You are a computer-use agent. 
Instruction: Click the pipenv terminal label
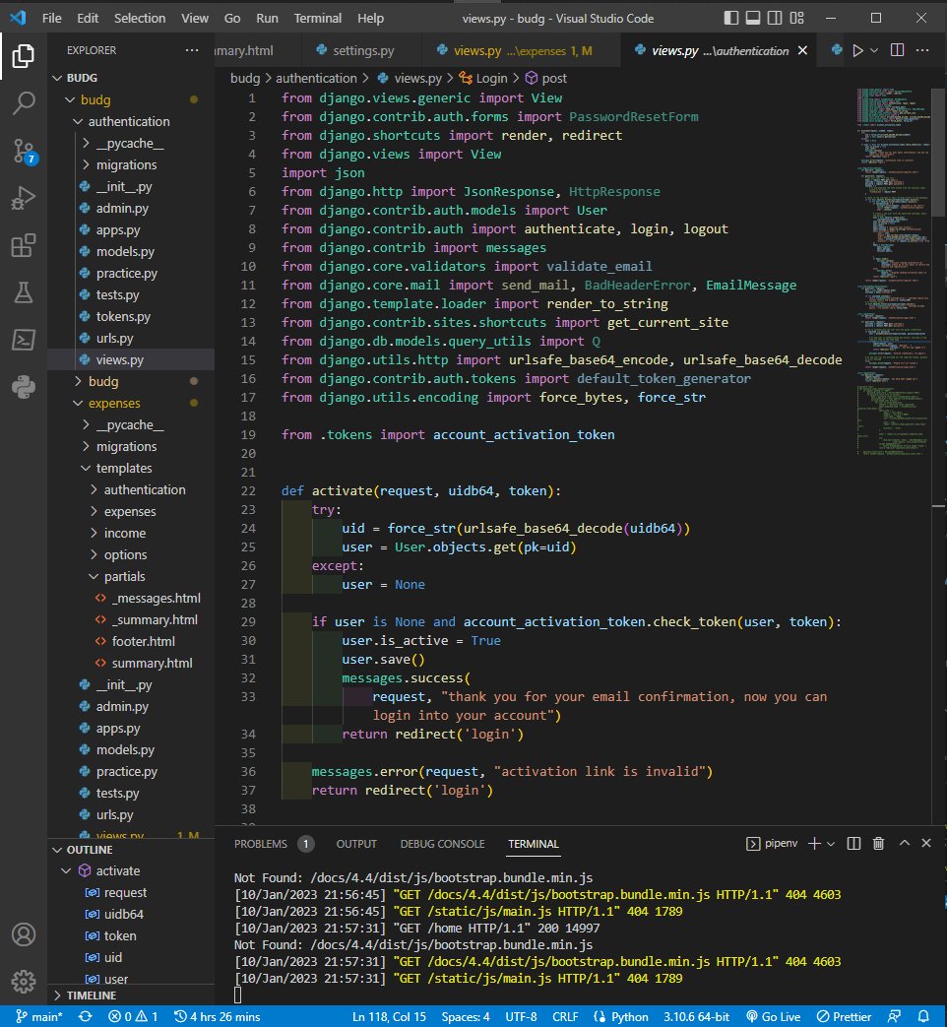(774, 844)
